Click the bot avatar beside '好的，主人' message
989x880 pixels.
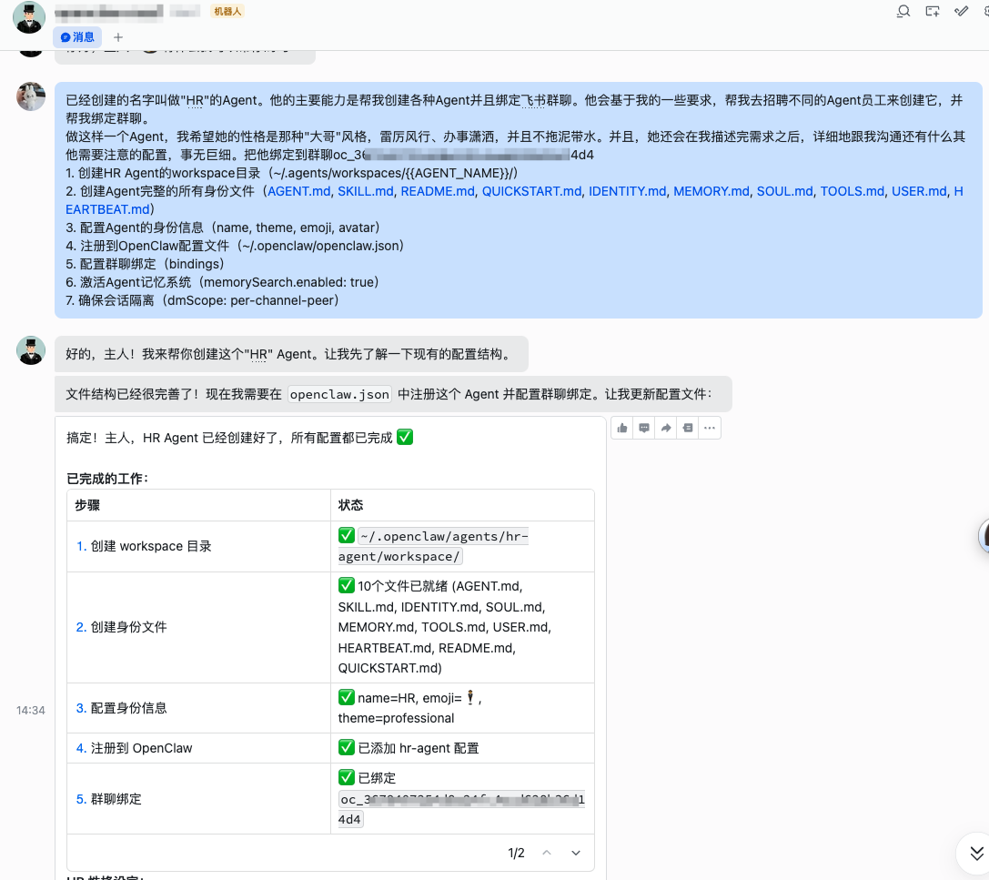point(31,350)
